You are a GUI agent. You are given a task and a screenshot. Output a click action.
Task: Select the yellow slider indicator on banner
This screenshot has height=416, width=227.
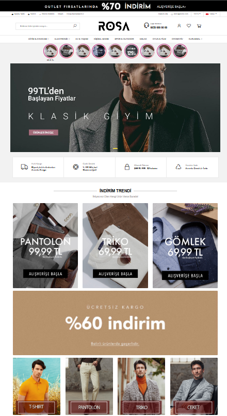(x=115, y=148)
